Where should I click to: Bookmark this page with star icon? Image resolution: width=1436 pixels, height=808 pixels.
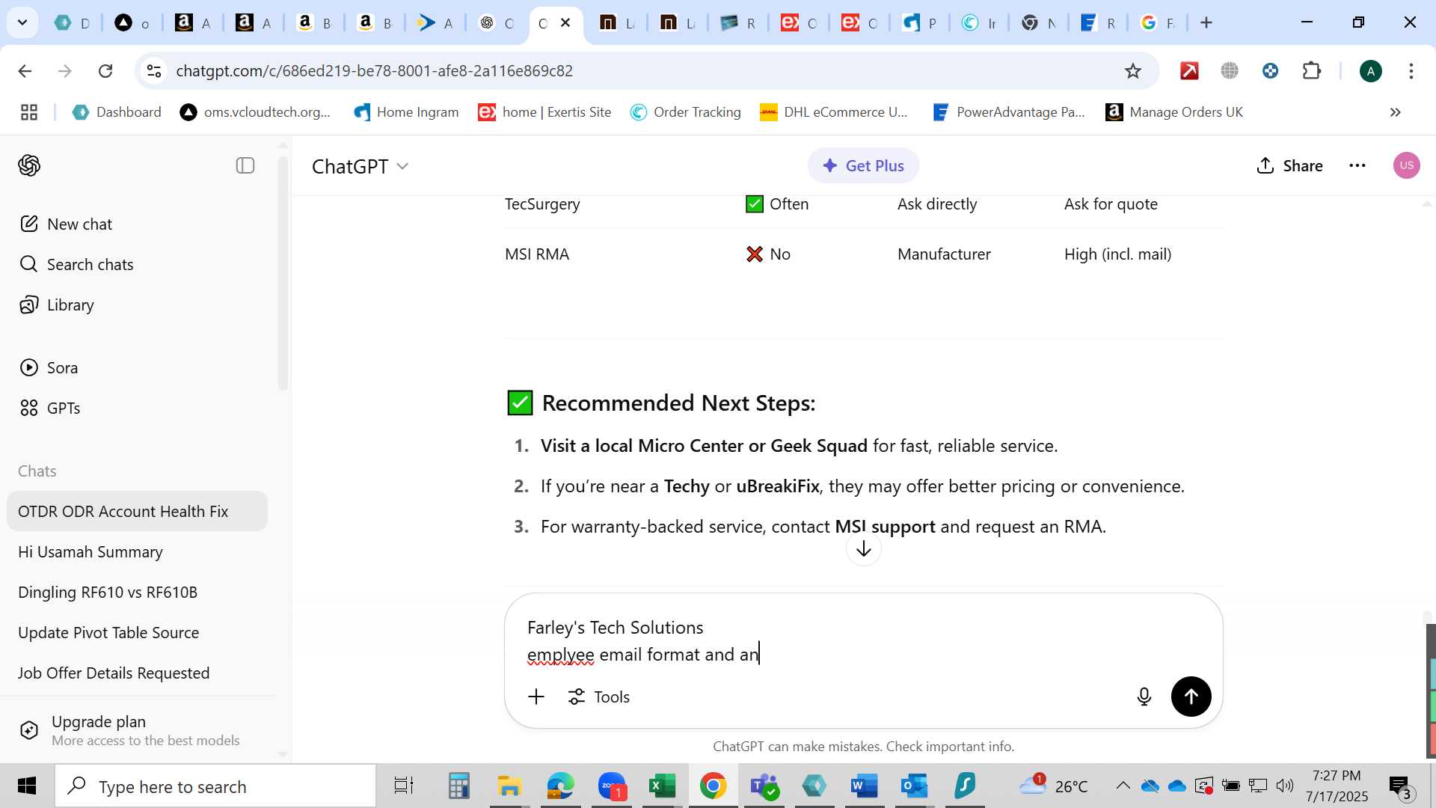(x=1133, y=71)
